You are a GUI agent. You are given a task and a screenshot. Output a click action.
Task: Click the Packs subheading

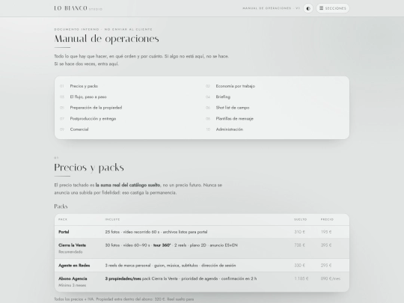(x=61, y=206)
